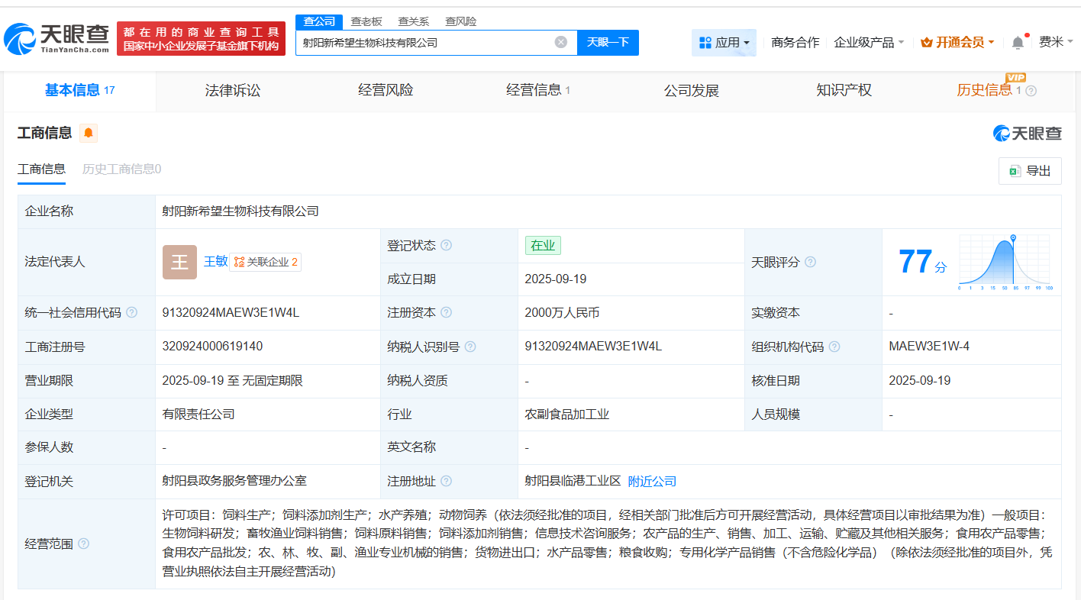This screenshot has width=1081, height=600.
Task: Click the help icon beside 统一社会信用代码
Action: pyautogui.click(x=132, y=313)
